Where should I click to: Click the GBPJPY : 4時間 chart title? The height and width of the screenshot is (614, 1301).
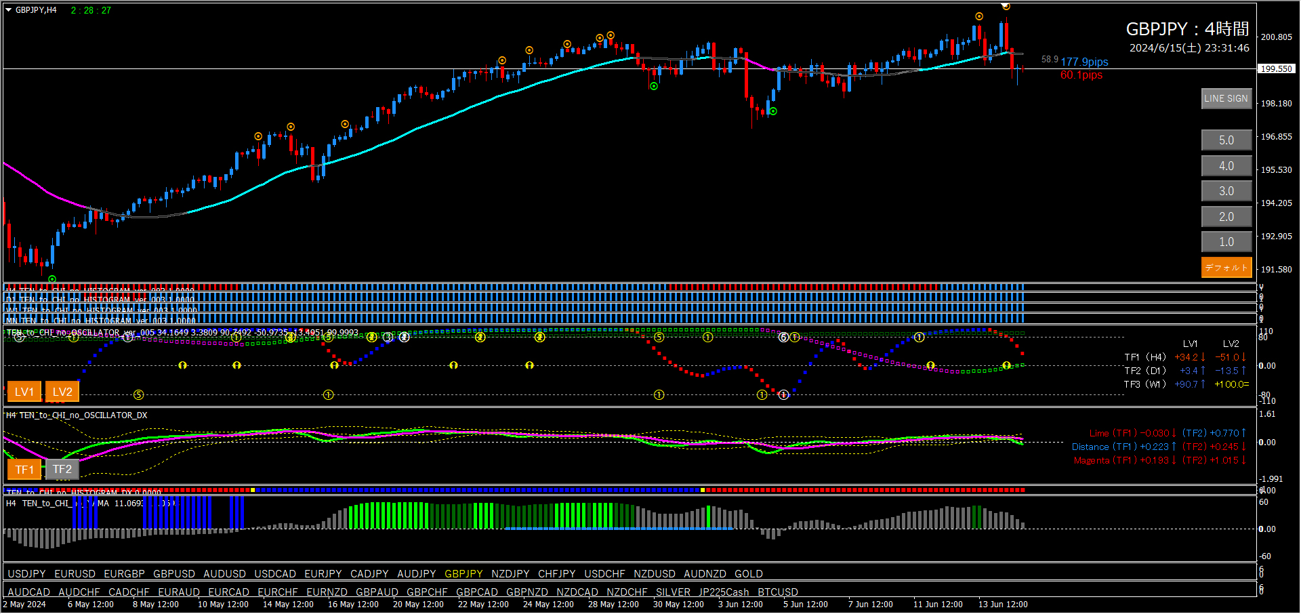(1188, 29)
